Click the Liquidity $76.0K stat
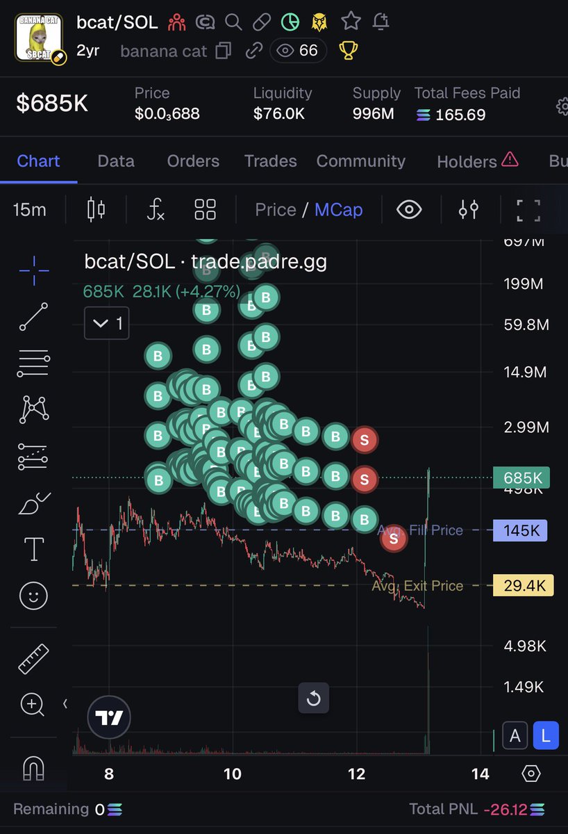The height and width of the screenshot is (834, 568). (x=283, y=104)
